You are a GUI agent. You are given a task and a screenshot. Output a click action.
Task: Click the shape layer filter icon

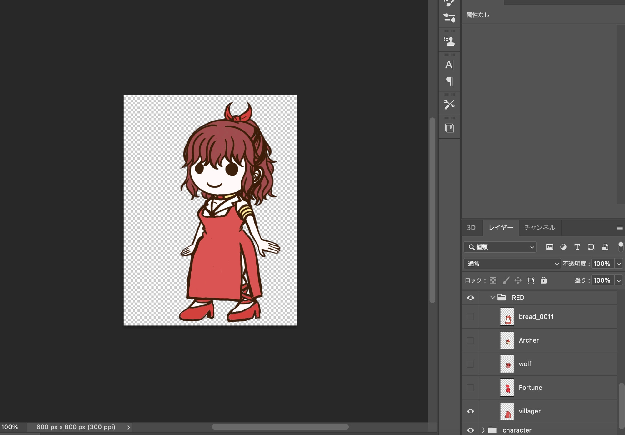tap(591, 247)
